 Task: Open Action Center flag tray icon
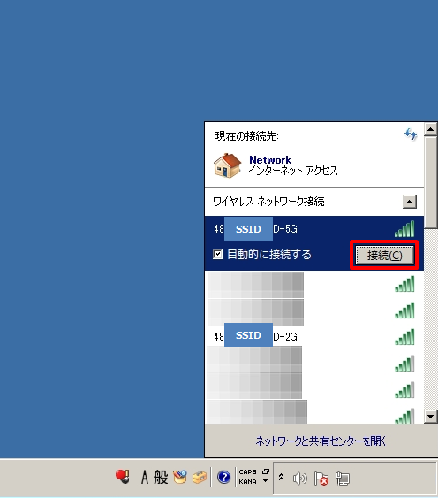tap(321, 479)
